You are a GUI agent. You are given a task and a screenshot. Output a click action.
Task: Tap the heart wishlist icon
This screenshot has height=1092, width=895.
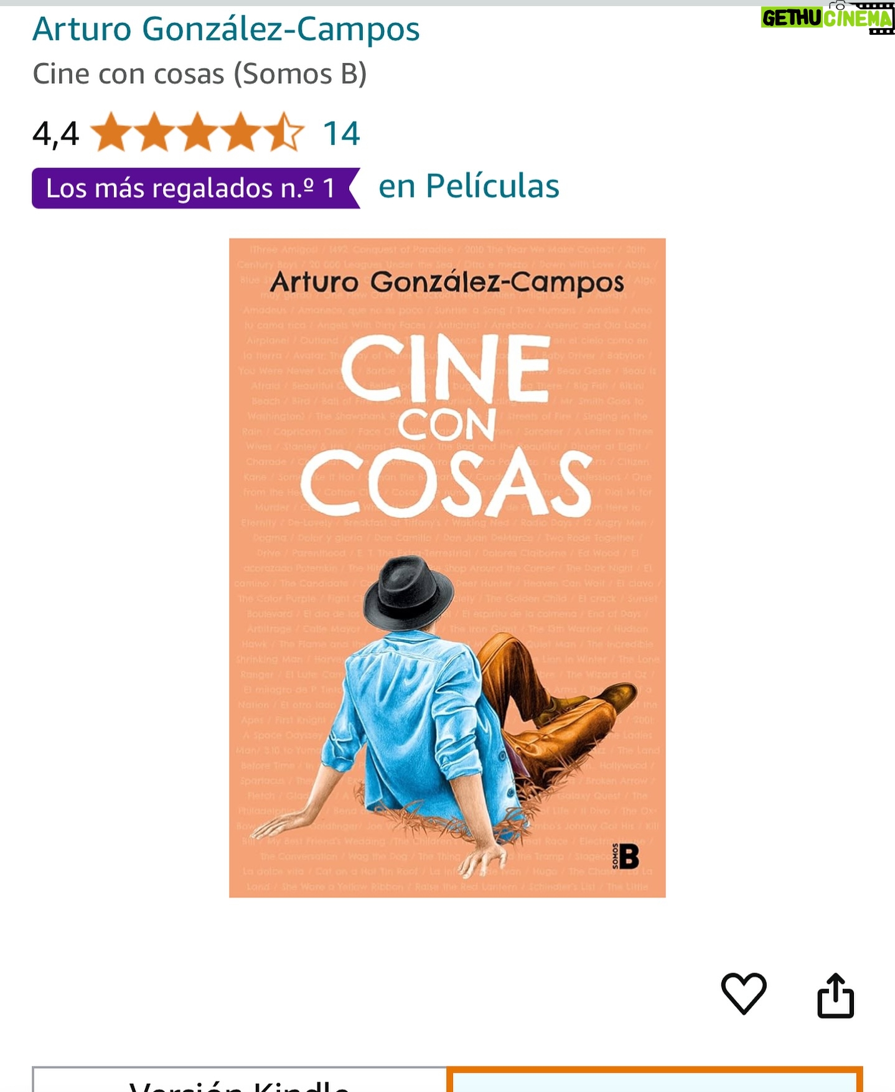tap(744, 994)
